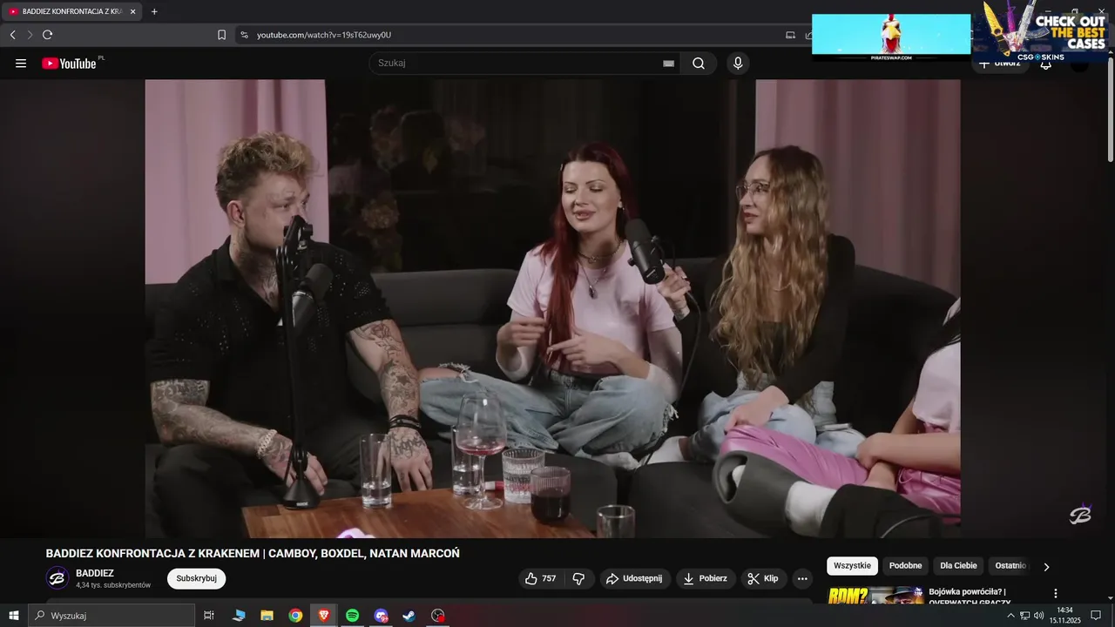Download the video with Pobierz
Image resolution: width=1115 pixels, height=627 pixels.
point(706,578)
